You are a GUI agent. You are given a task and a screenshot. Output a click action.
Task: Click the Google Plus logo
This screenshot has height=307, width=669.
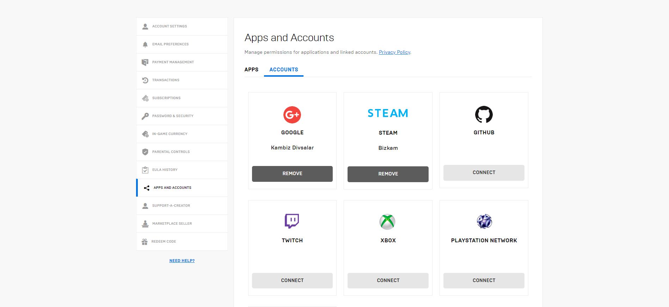coord(292,115)
